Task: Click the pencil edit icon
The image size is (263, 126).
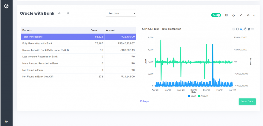Action: click(x=241, y=15)
